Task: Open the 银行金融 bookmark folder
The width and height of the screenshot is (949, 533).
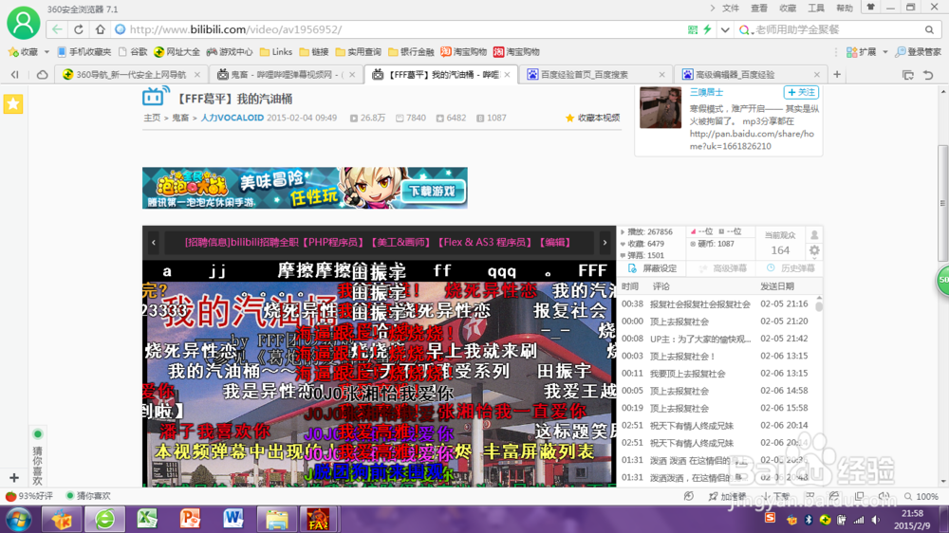Action: point(411,52)
